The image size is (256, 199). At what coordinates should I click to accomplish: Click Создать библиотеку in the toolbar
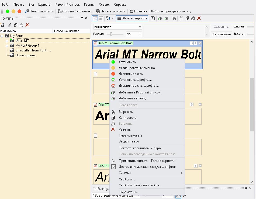pyautogui.click(x=75, y=11)
